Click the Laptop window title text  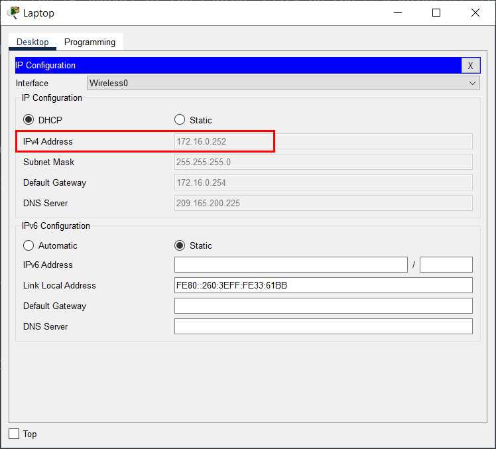click(38, 13)
